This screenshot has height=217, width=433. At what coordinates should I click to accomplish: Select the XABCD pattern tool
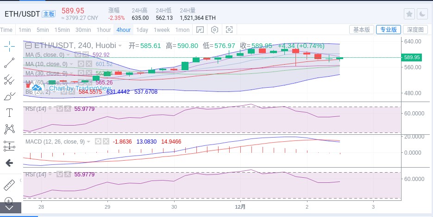tap(9, 129)
